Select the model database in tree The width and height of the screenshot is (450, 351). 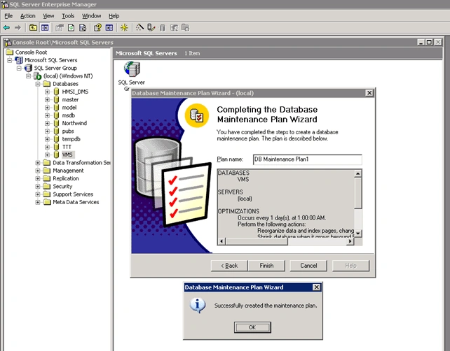point(69,108)
